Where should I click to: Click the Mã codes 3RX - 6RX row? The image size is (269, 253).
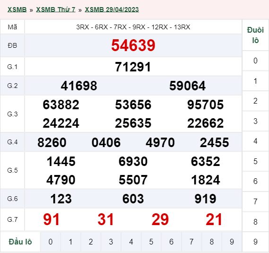[x=133, y=27]
